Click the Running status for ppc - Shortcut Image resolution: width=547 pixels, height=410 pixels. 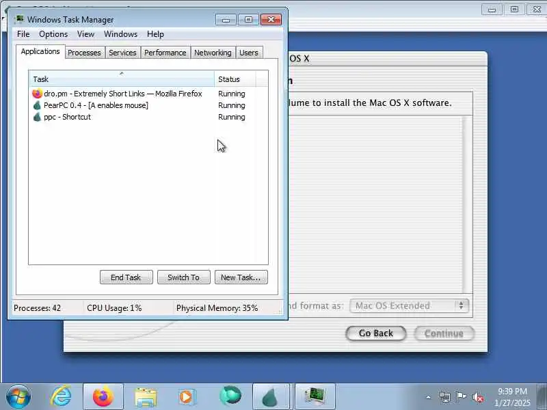click(232, 117)
